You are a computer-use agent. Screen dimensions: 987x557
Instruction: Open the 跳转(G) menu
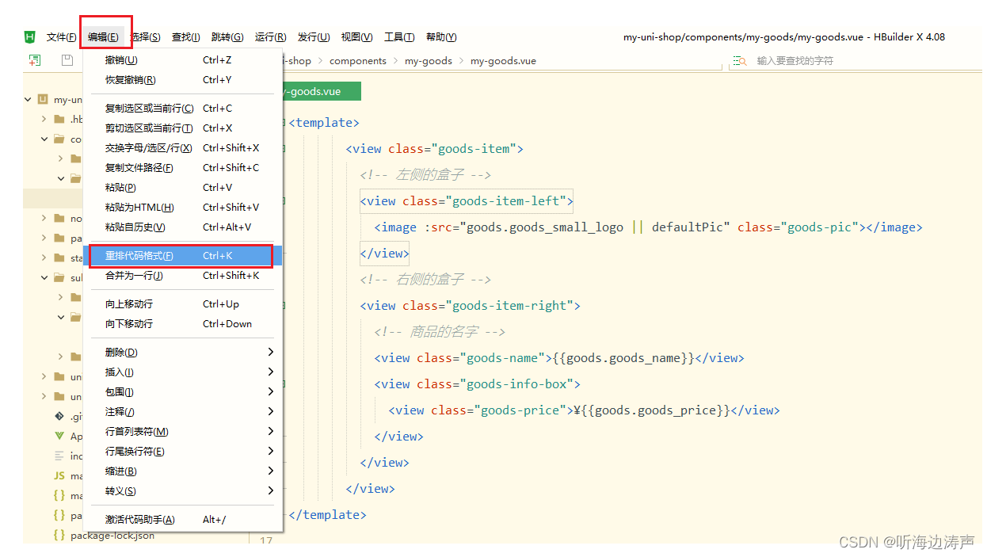[x=227, y=37]
